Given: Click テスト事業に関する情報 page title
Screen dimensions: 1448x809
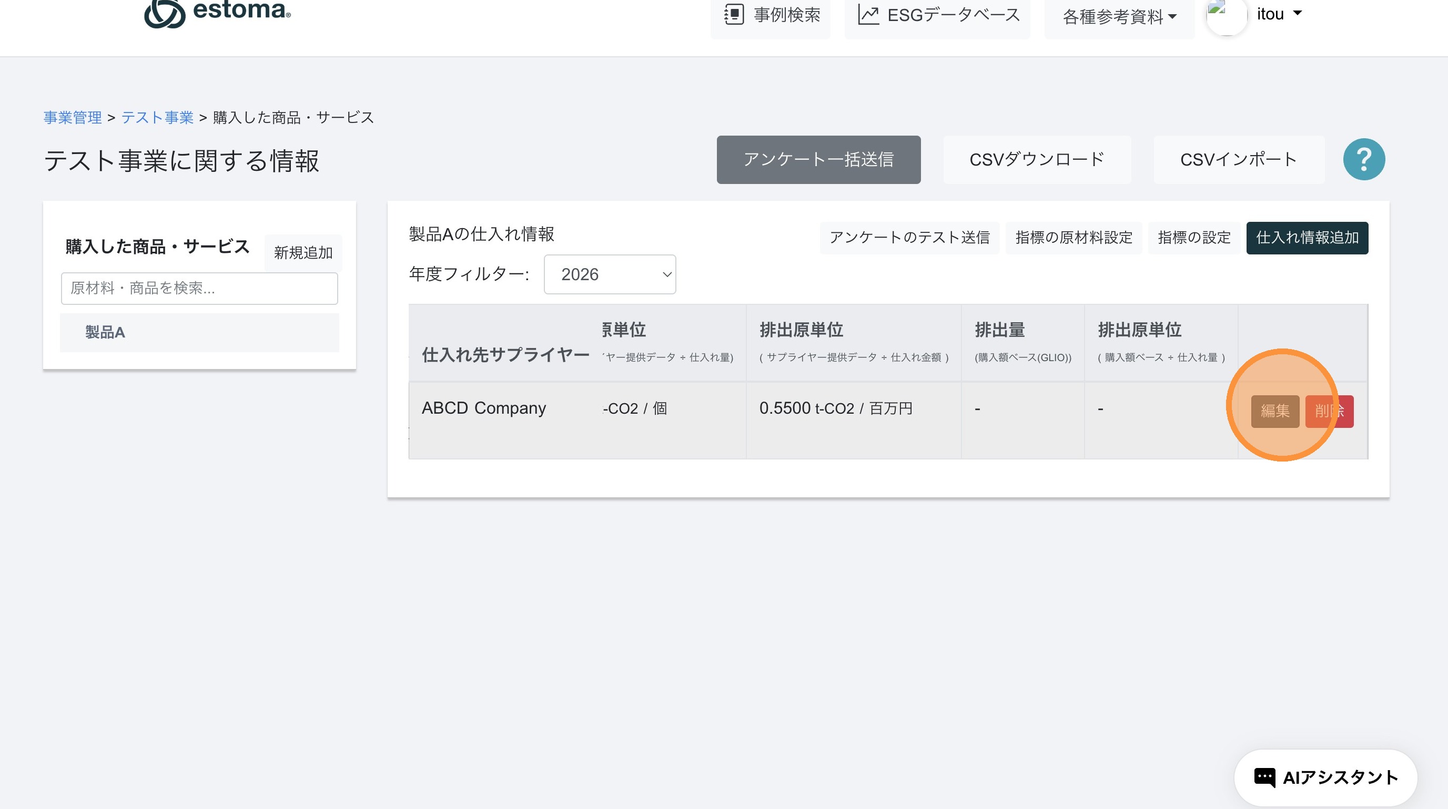Looking at the screenshot, I should coord(181,161).
